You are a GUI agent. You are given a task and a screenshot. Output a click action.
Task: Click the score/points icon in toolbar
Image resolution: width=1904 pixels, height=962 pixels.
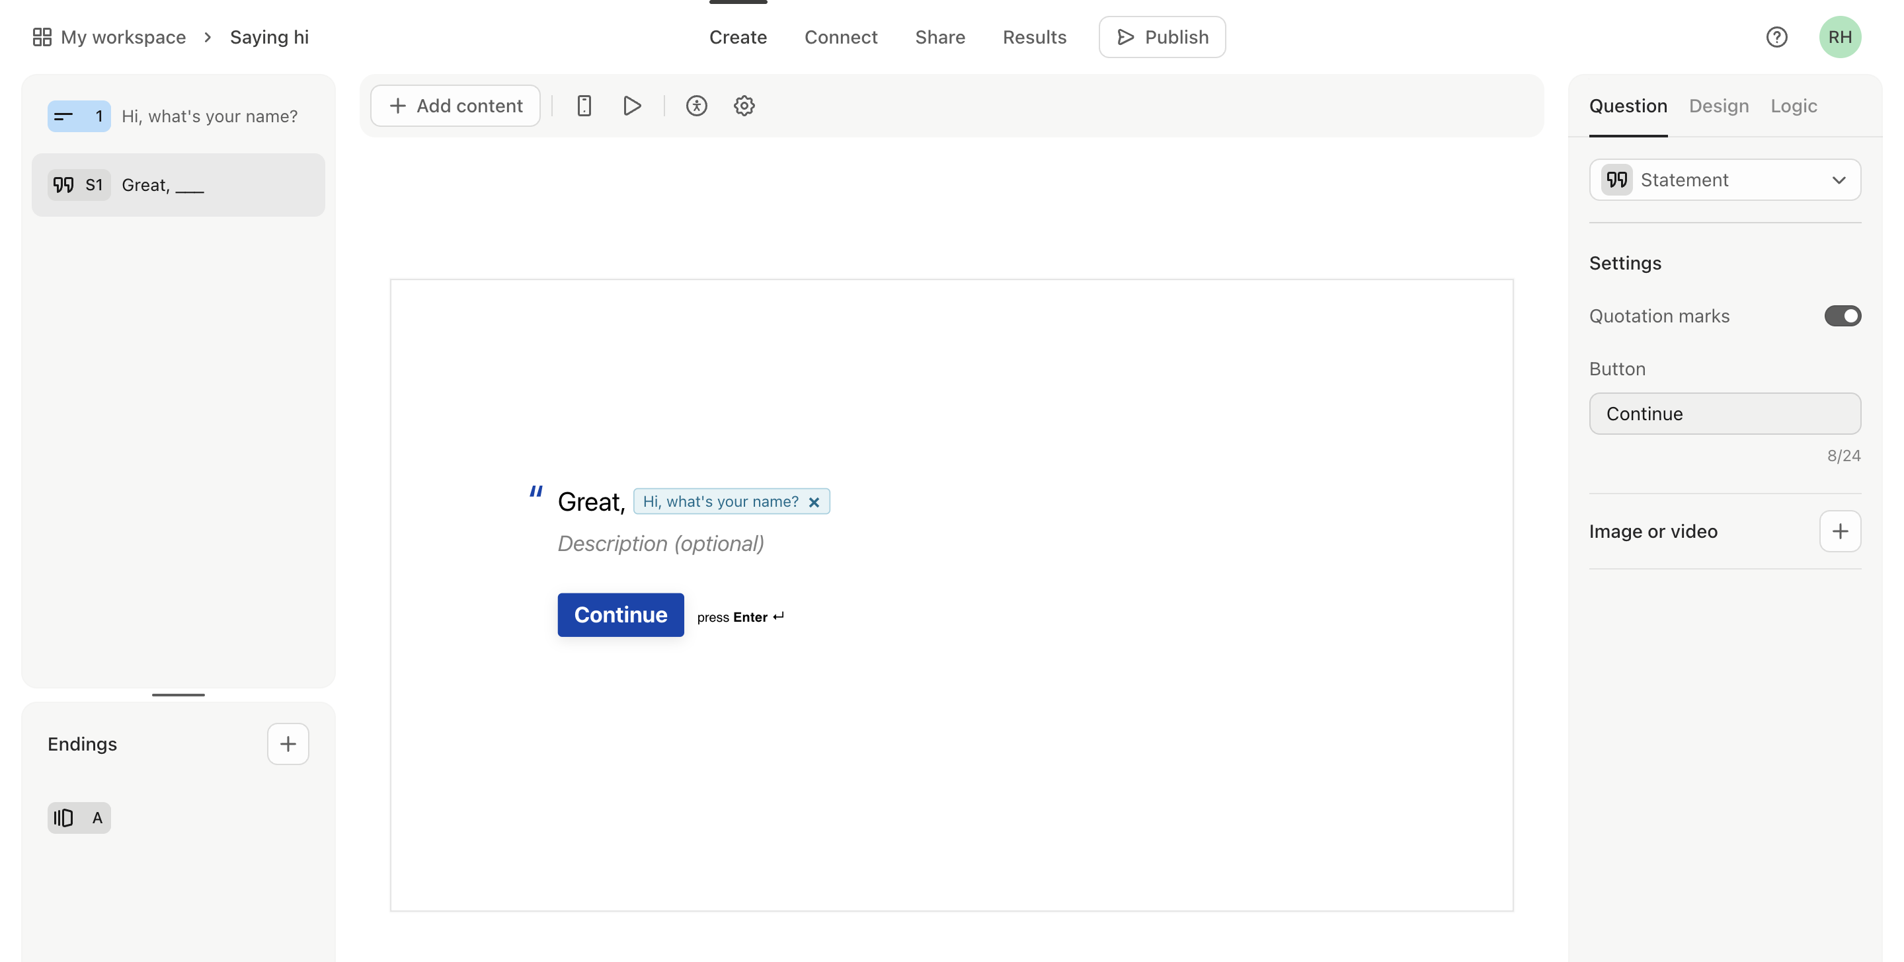[697, 106]
